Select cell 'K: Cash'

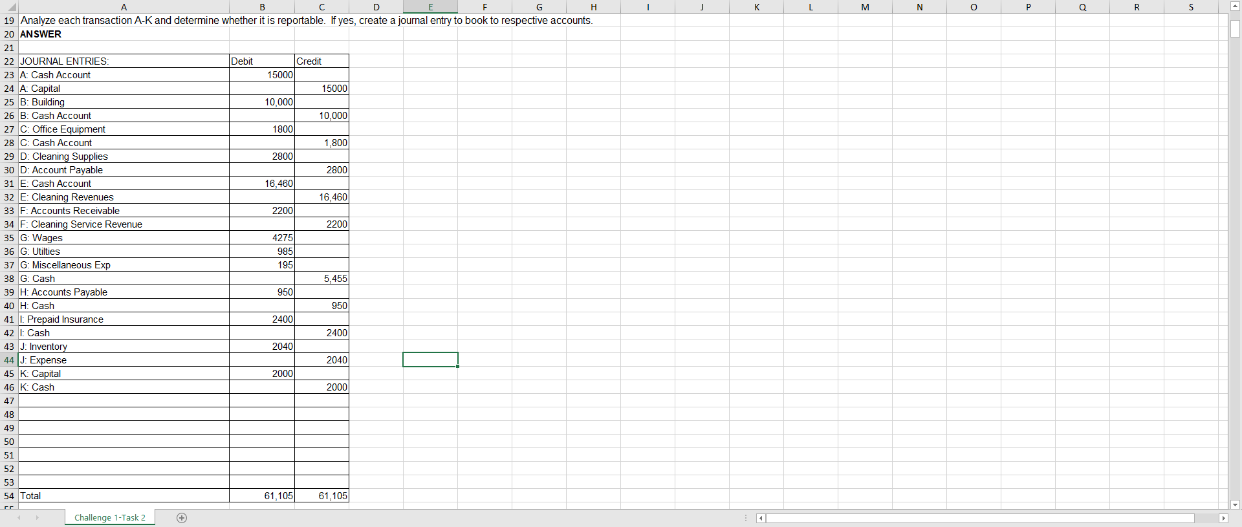point(124,387)
